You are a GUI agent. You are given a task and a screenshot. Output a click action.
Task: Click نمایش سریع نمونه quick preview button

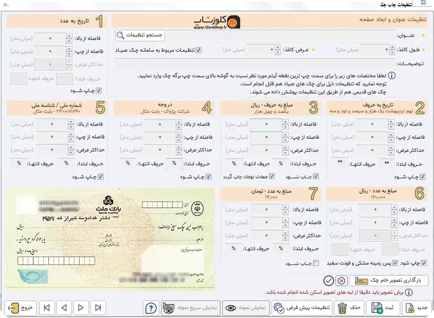[191, 308]
